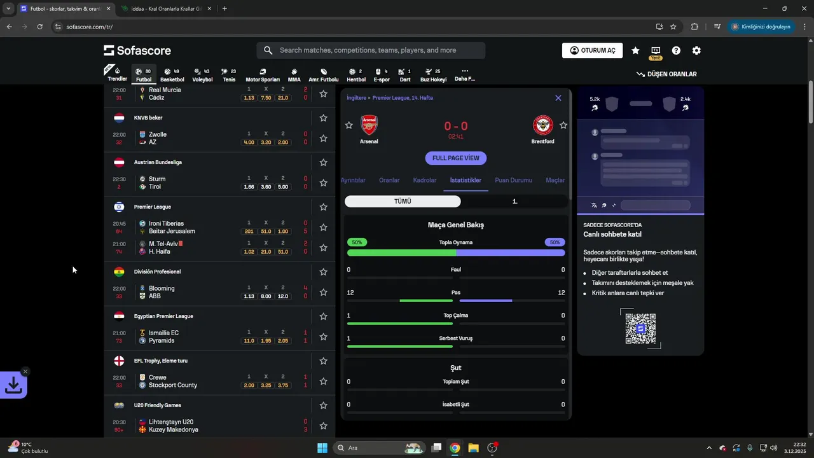This screenshot has width=814, height=458.
Task: Reload the browser page
Action: [x=39, y=27]
